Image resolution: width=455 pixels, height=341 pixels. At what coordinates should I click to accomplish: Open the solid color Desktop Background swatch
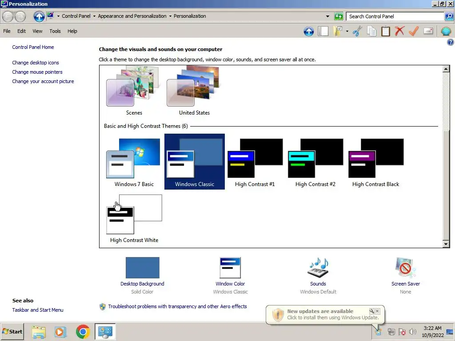143,268
